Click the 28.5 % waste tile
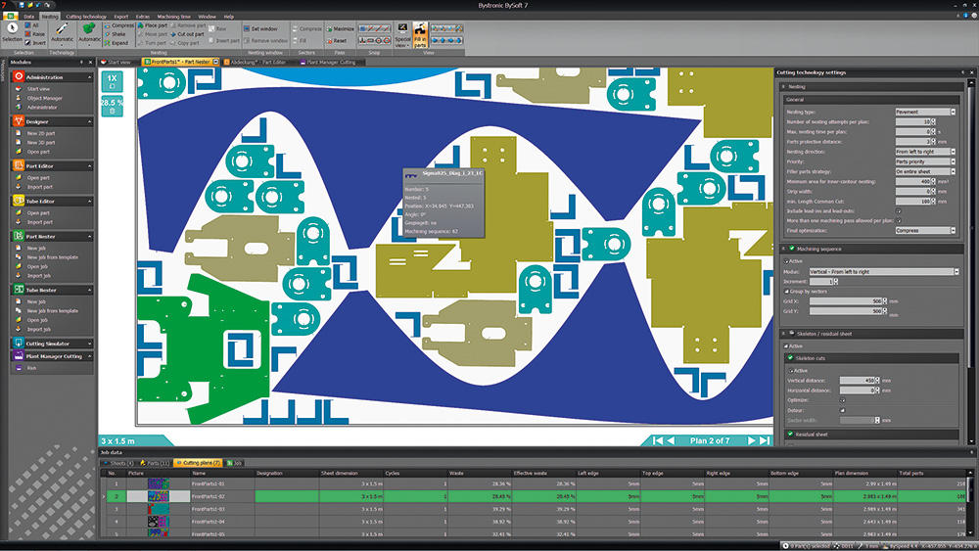The height and width of the screenshot is (551, 979). tap(112, 106)
